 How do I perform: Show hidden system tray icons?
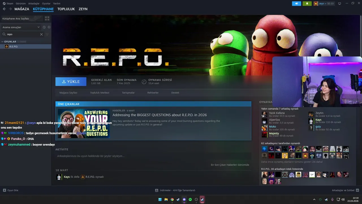(314, 199)
